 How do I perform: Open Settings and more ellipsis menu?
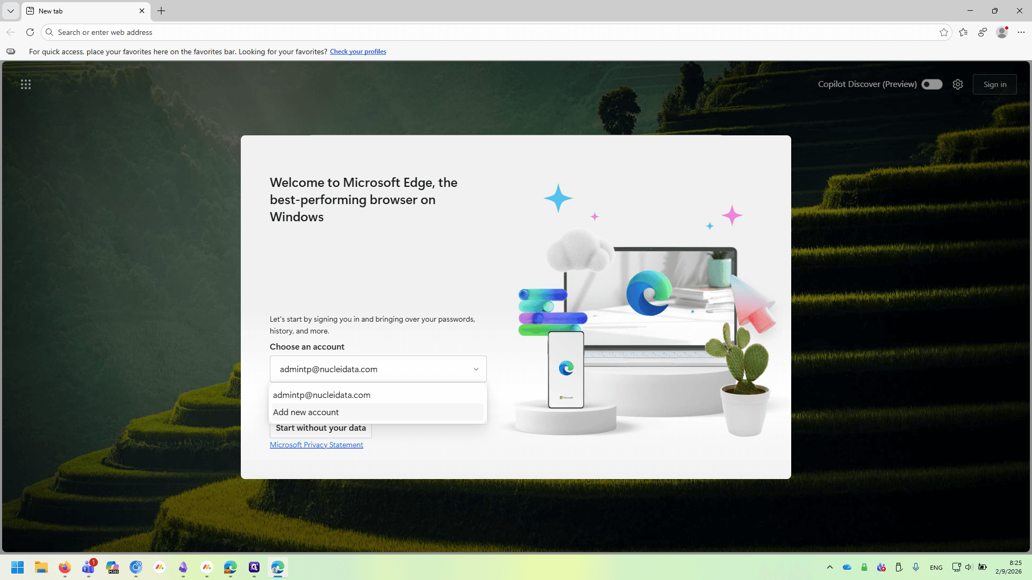click(1021, 32)
